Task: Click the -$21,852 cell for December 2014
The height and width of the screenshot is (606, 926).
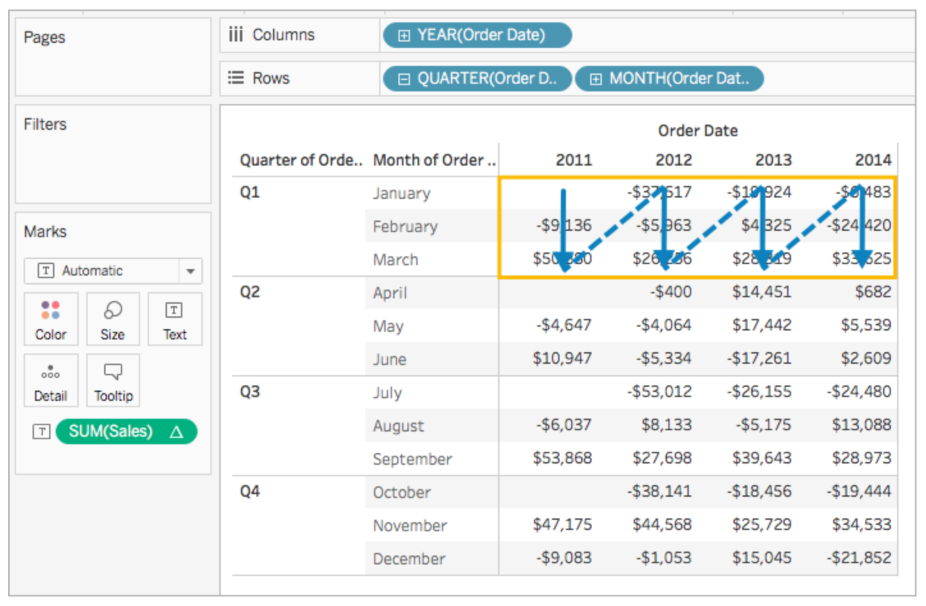Action: click(x=859, y=558)
